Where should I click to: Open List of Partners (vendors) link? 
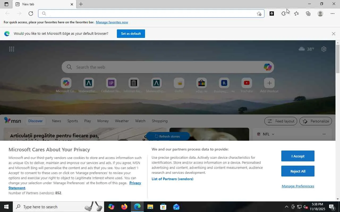pyautogui.click(x=172, y=179)
